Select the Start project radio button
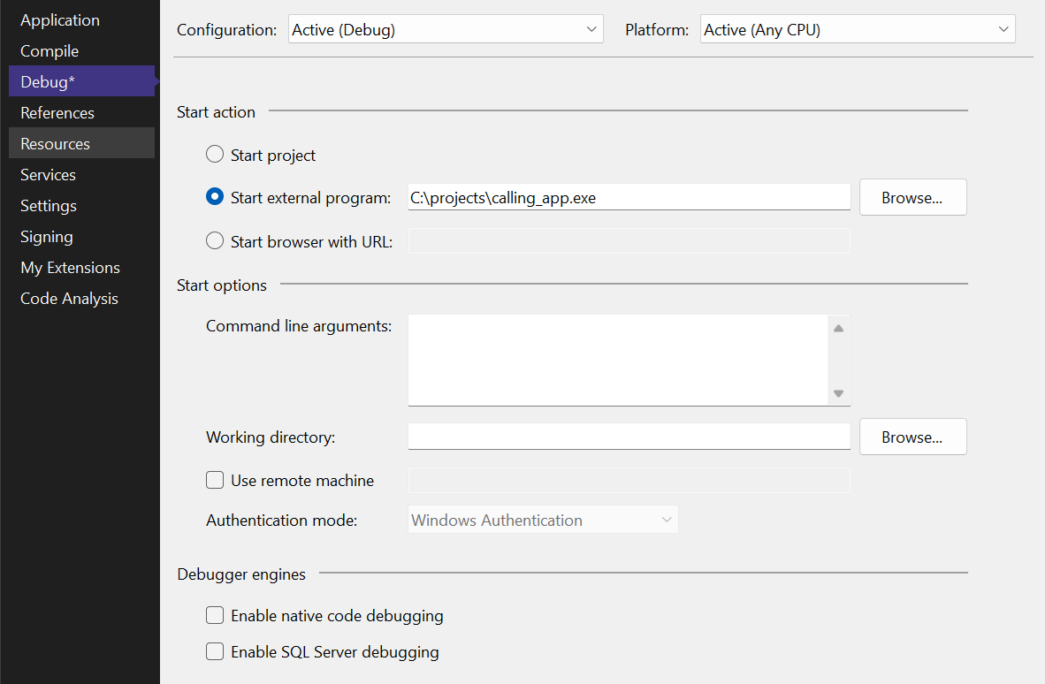This screenshot has width=1045, height=684. pos(214,153)
